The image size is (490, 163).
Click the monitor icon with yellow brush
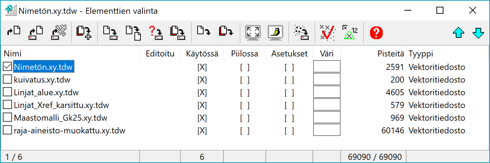pyautogui.click(x=276, y=33)
